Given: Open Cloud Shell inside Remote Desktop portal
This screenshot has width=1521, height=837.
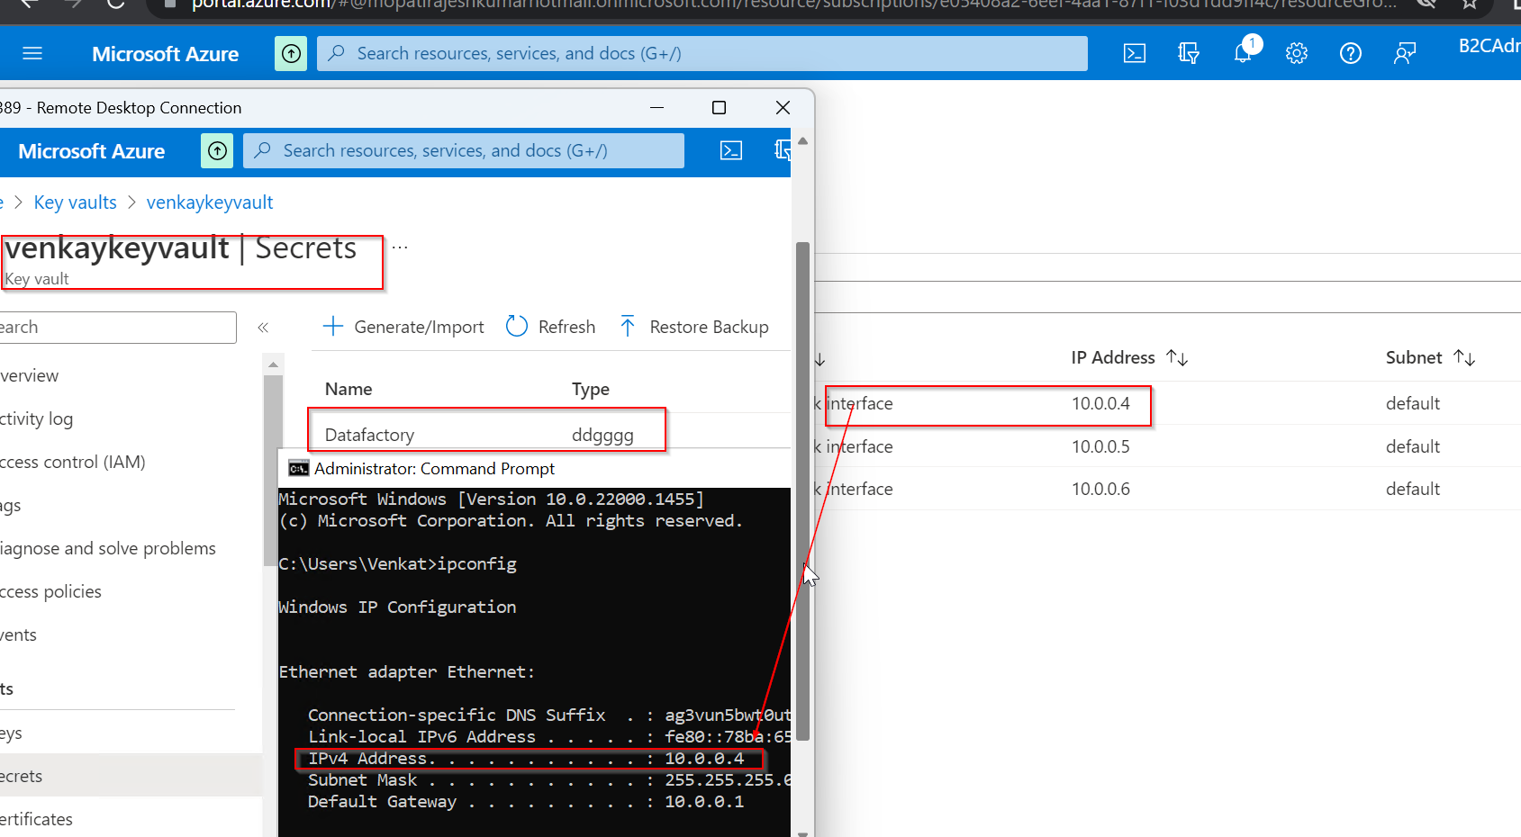Looking at the screenshot, I should click(731, 151).
